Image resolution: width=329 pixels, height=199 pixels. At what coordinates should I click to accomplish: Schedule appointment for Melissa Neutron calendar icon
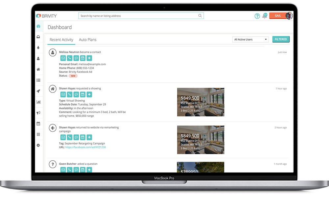click(83, 58)
